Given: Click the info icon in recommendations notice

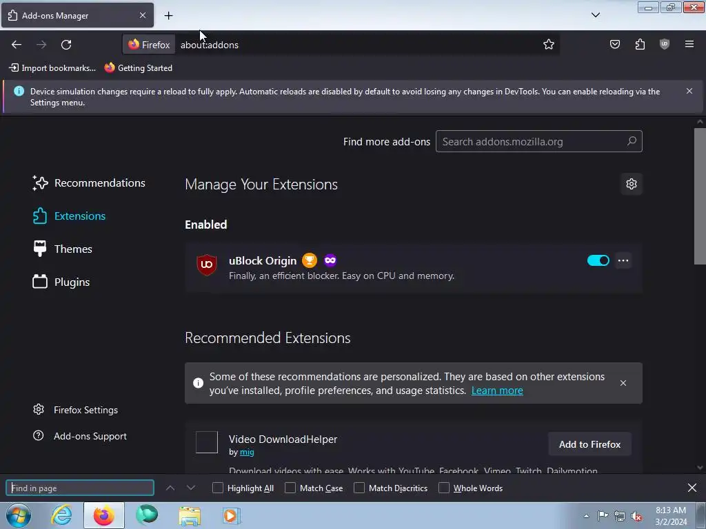Looking at the screenshot, I should (198, 383).
